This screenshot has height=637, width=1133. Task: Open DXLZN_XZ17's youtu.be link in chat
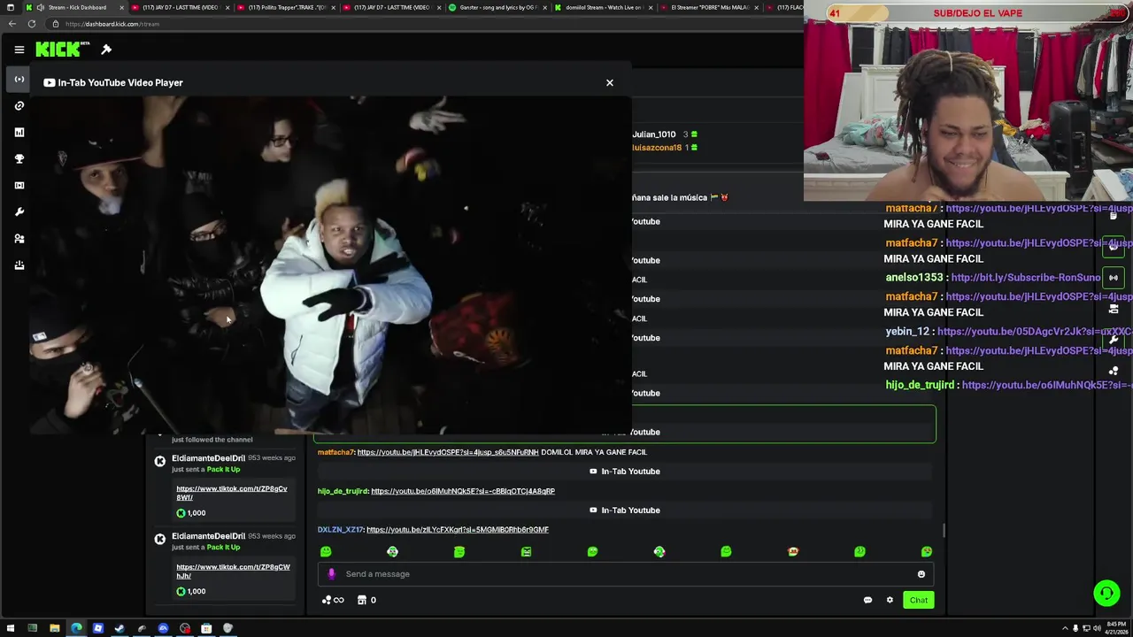point(458,530)
